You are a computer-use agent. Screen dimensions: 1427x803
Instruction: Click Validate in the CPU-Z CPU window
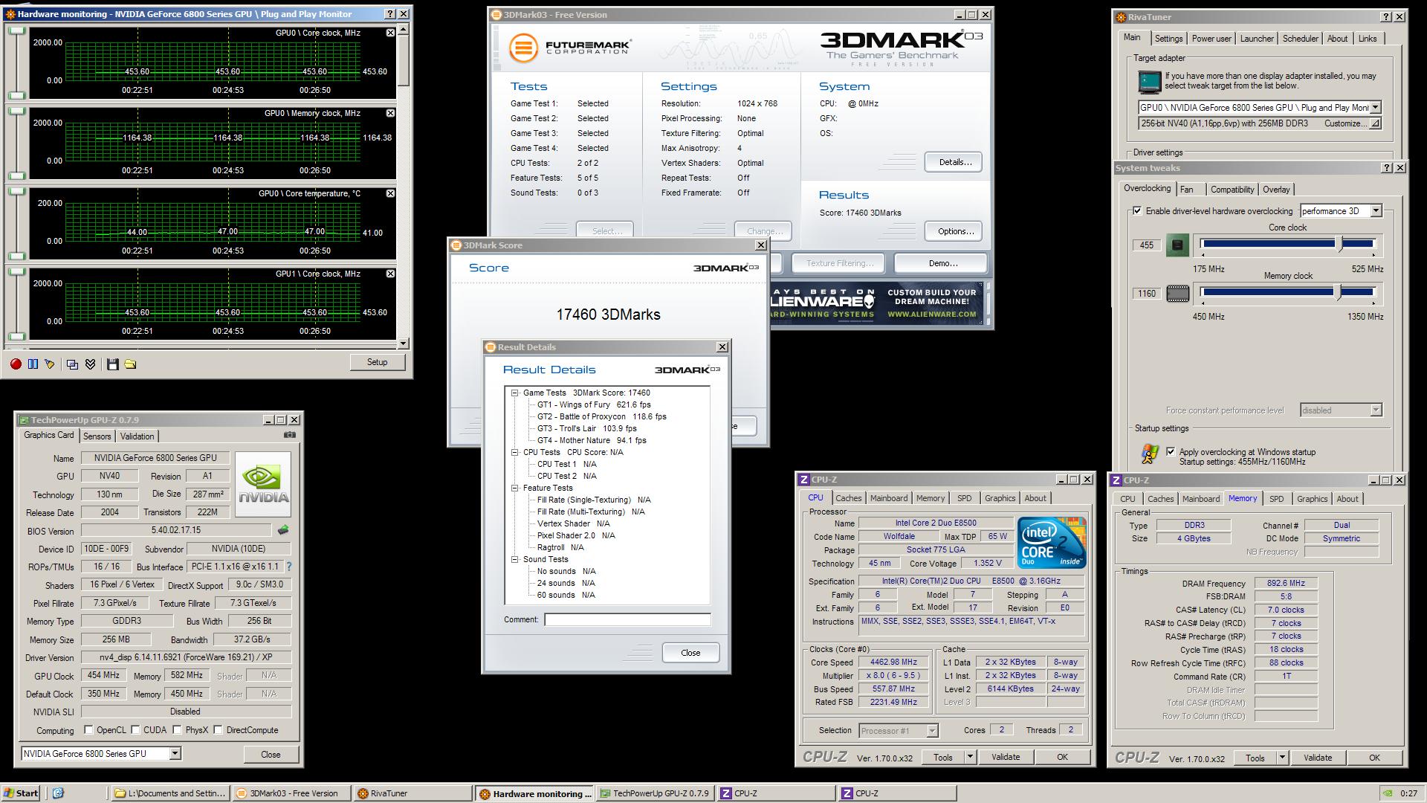(1005, 757)
